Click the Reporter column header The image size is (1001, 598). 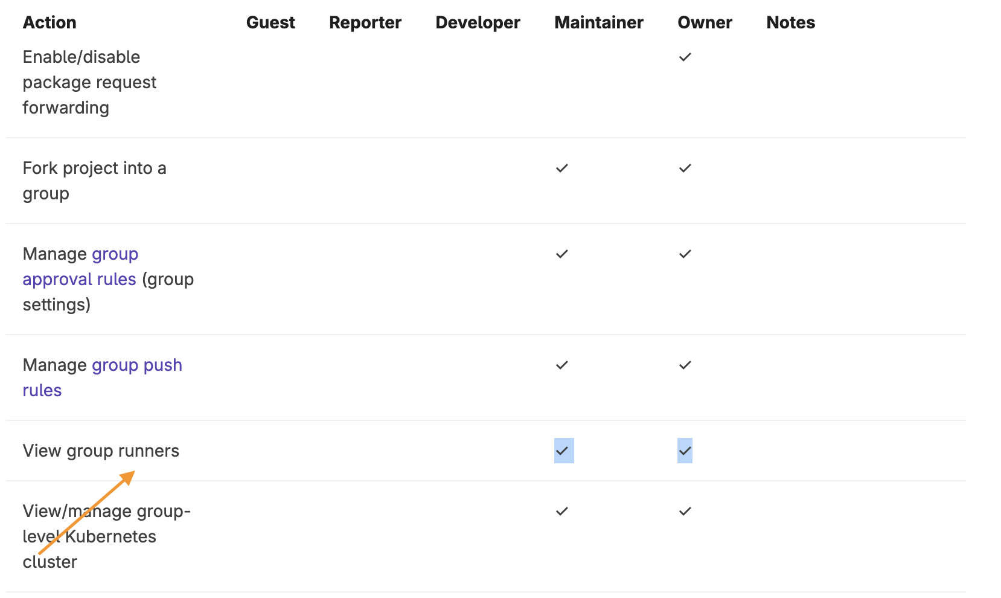365,23
